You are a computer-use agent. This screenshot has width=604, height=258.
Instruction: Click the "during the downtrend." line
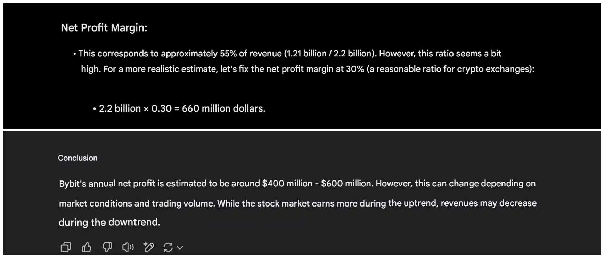click(109, 222)
